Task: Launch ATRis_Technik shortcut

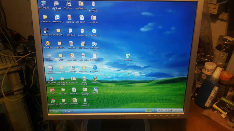Action: coord(51,80)
